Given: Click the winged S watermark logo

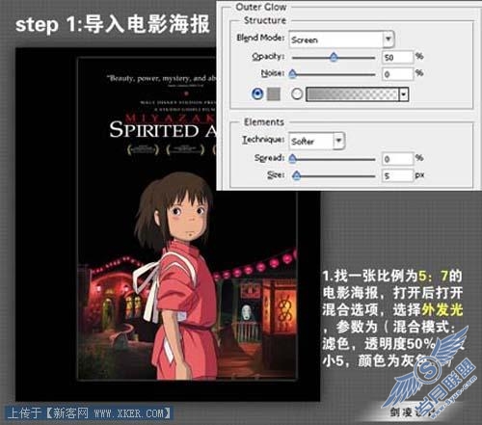Looking at the screenshot, I should point(429,369).
